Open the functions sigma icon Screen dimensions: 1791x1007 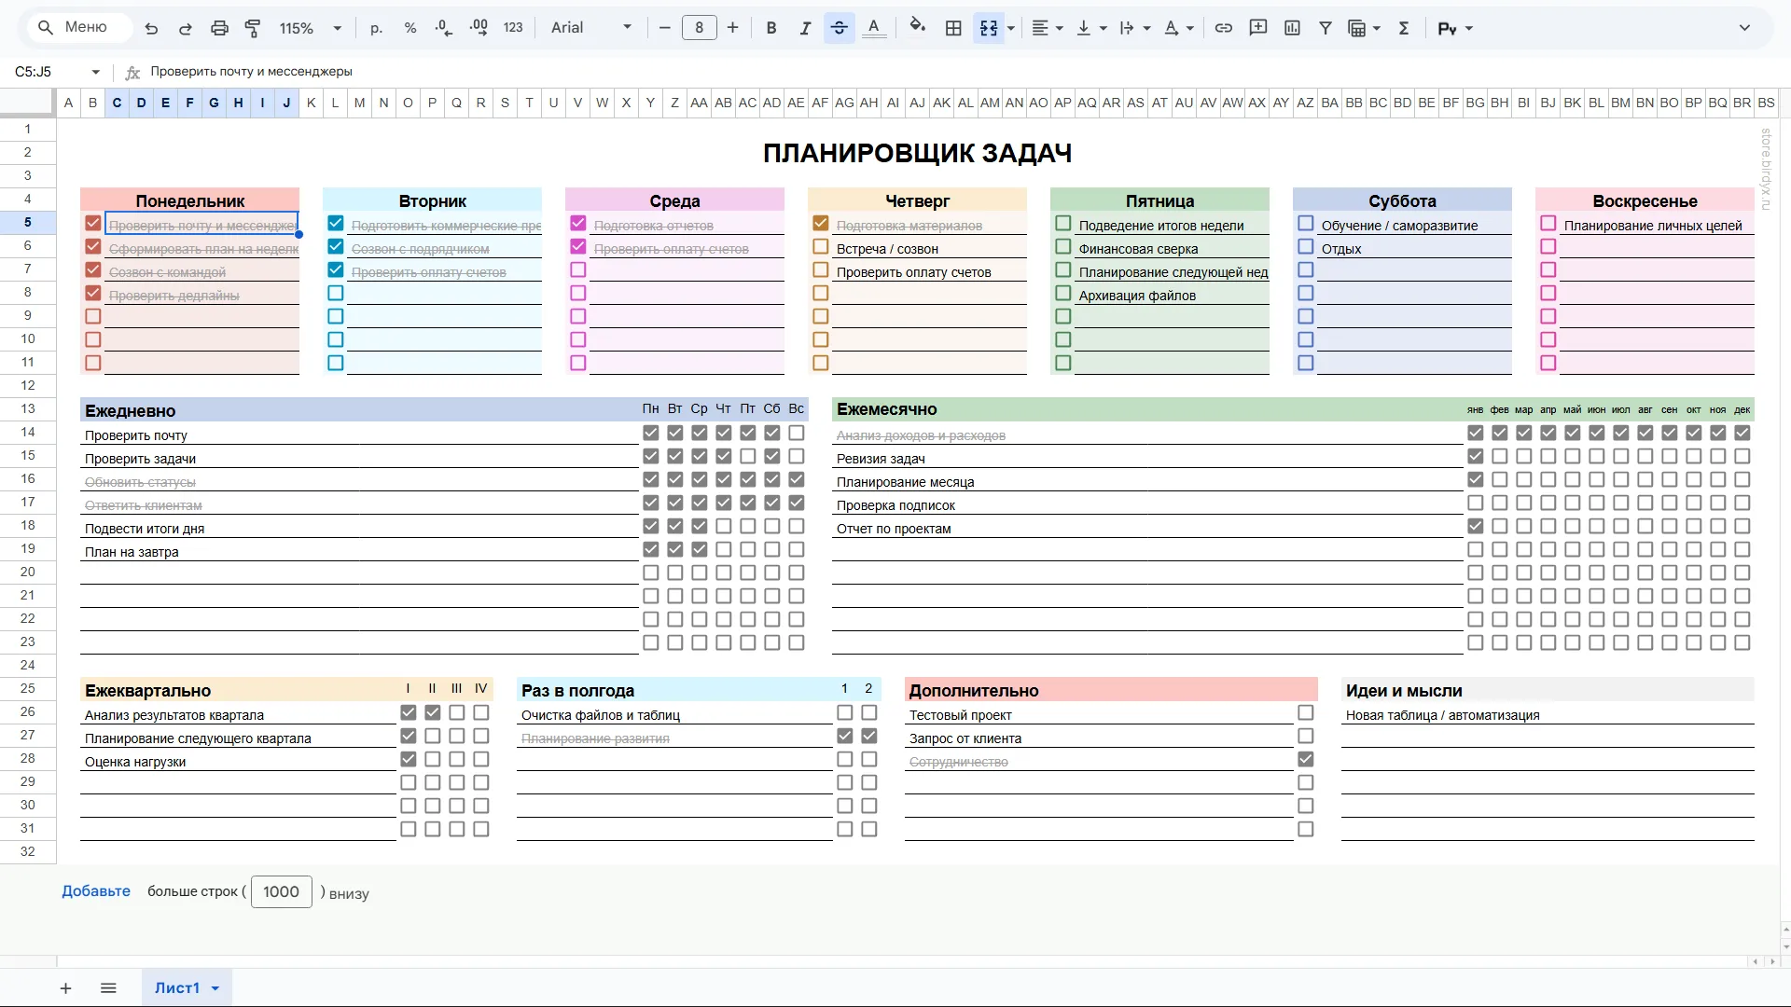click(x=1403, y=28)
